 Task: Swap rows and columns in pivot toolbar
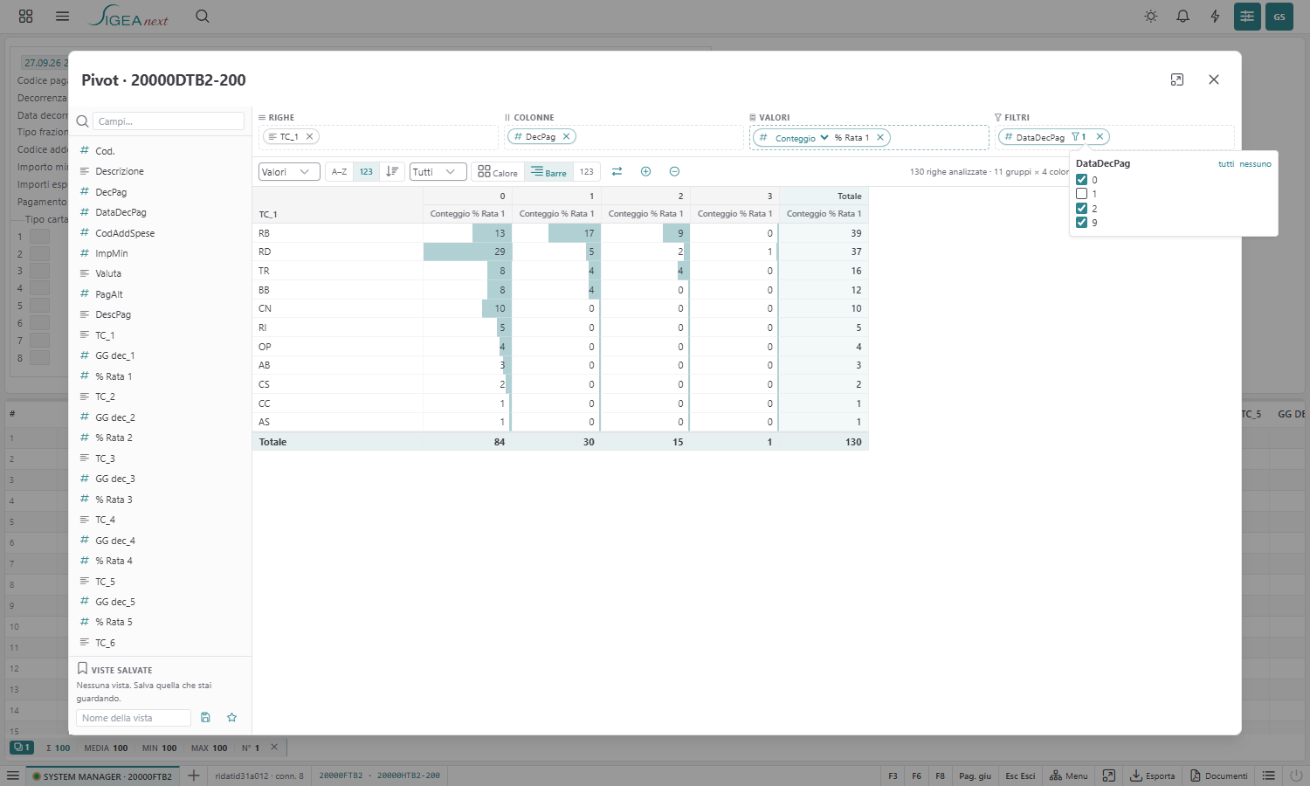(x=617, y=171)
